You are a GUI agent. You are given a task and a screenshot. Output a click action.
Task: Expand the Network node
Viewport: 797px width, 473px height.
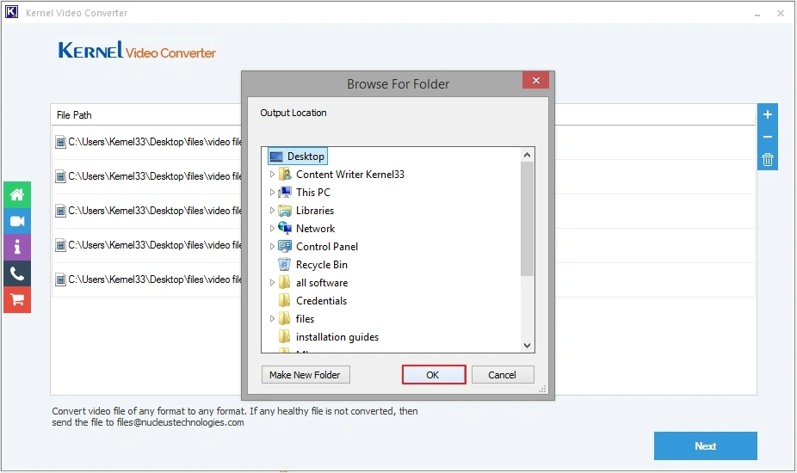tap(272, 228)
